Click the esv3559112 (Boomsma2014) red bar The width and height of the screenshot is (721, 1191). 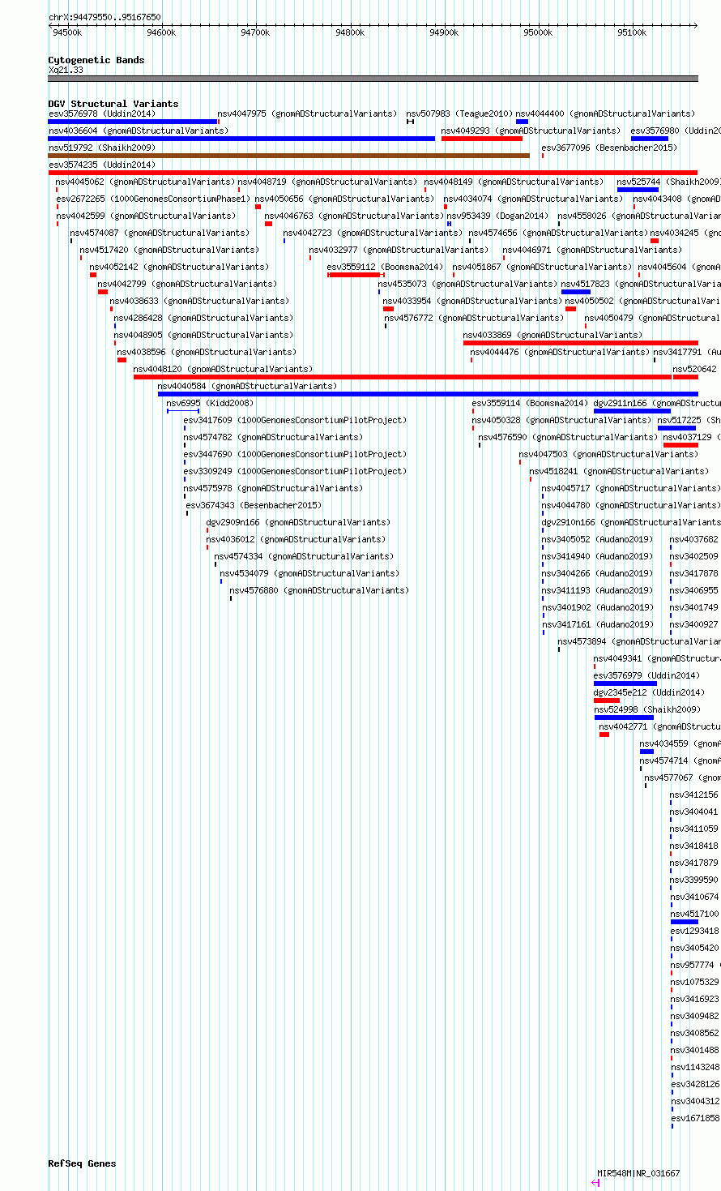click(355, 275)
